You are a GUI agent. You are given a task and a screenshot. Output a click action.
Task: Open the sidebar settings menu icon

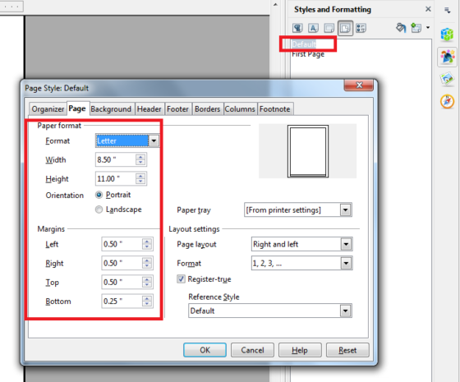click(x=447, y=11)
